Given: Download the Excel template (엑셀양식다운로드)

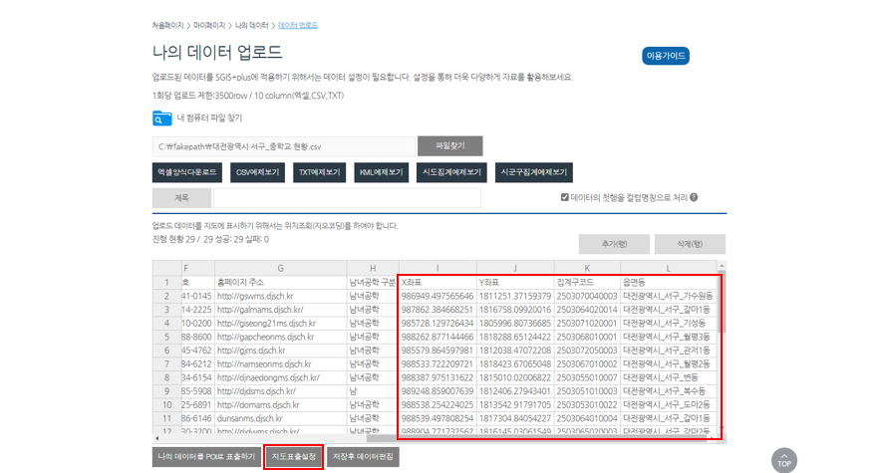Looking at the screenshot, I should [x=187, y=172].
